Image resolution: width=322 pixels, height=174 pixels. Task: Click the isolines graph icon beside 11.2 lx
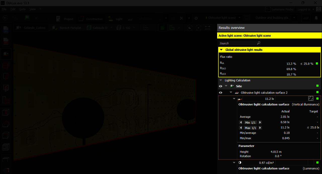[x=311, y=99]
